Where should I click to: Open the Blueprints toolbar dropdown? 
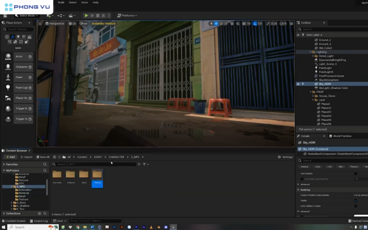point(61,15)
